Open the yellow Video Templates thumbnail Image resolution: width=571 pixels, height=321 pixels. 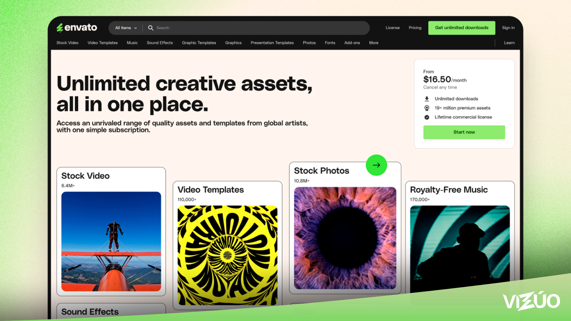(228, 255)
